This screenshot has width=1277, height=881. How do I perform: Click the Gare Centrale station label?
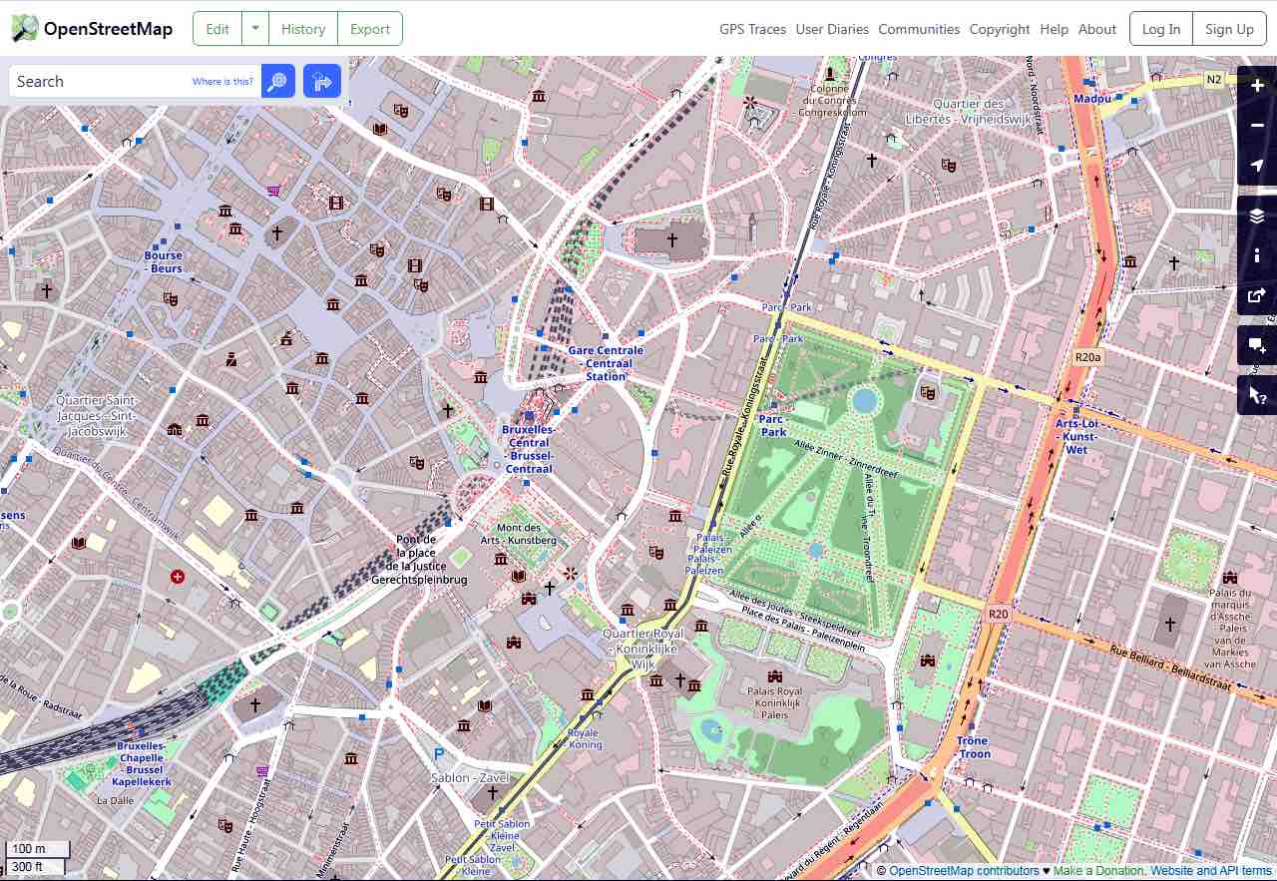click(606, 363)
